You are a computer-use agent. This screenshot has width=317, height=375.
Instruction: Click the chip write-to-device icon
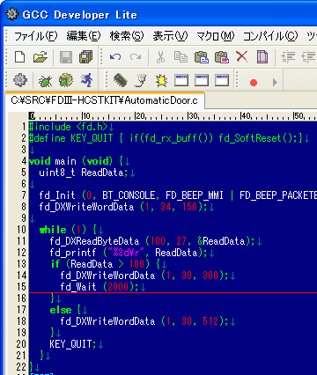click(x=121, y=80)
